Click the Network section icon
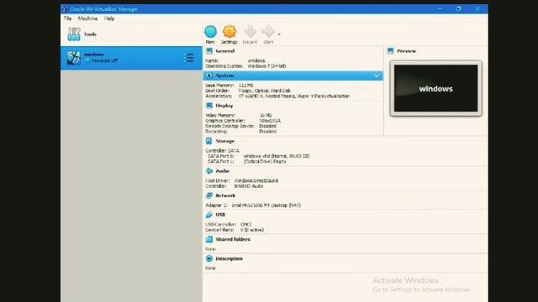538x302 pixels. [209, 195]
